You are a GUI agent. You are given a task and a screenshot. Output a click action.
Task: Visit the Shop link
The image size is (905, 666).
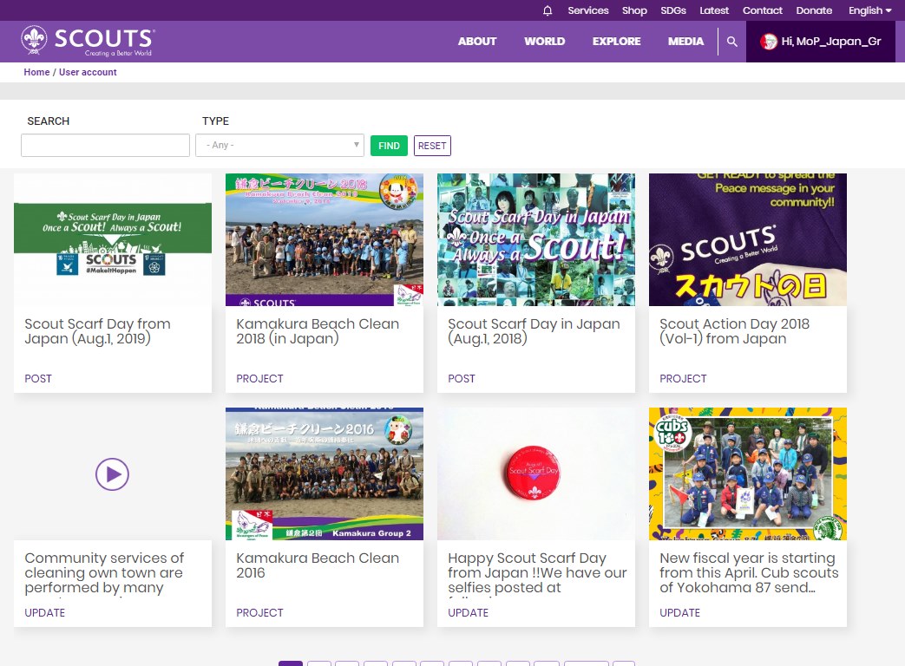click(x=634, y=10)
